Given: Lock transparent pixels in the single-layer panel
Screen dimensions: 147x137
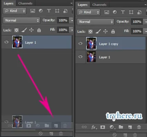Looking at the screenshot, I should [x=16, y=30].
